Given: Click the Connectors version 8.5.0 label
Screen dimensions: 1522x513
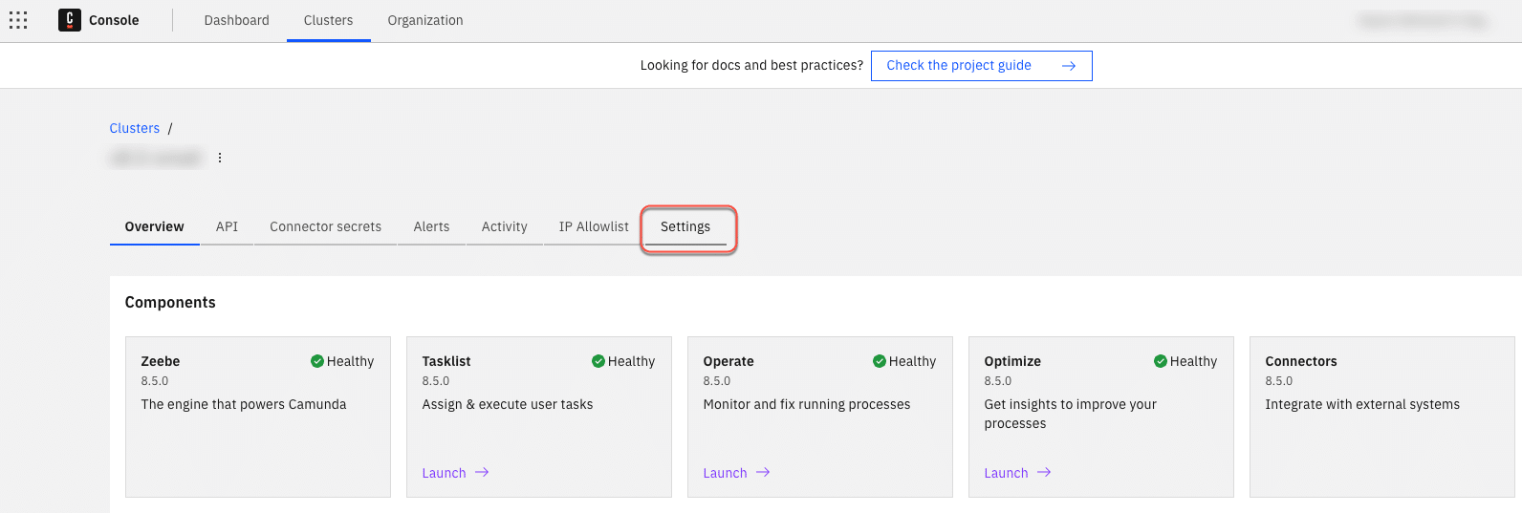Looking at the screenshot, I should point(1279,381).
